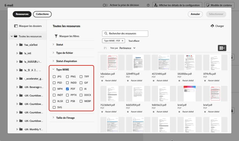
Task: Uncheck the PDF MIME type box
Action: pyautogui.click(x=67, y=89)
